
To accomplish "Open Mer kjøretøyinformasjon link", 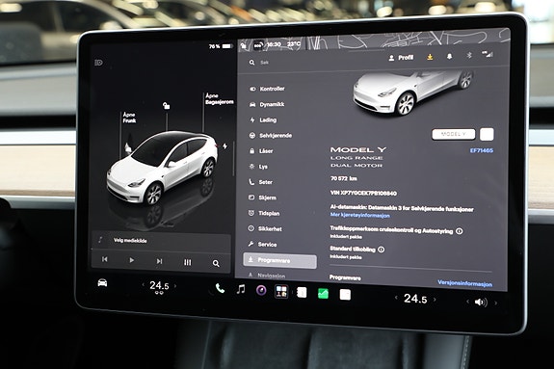I will pos(359,215).
